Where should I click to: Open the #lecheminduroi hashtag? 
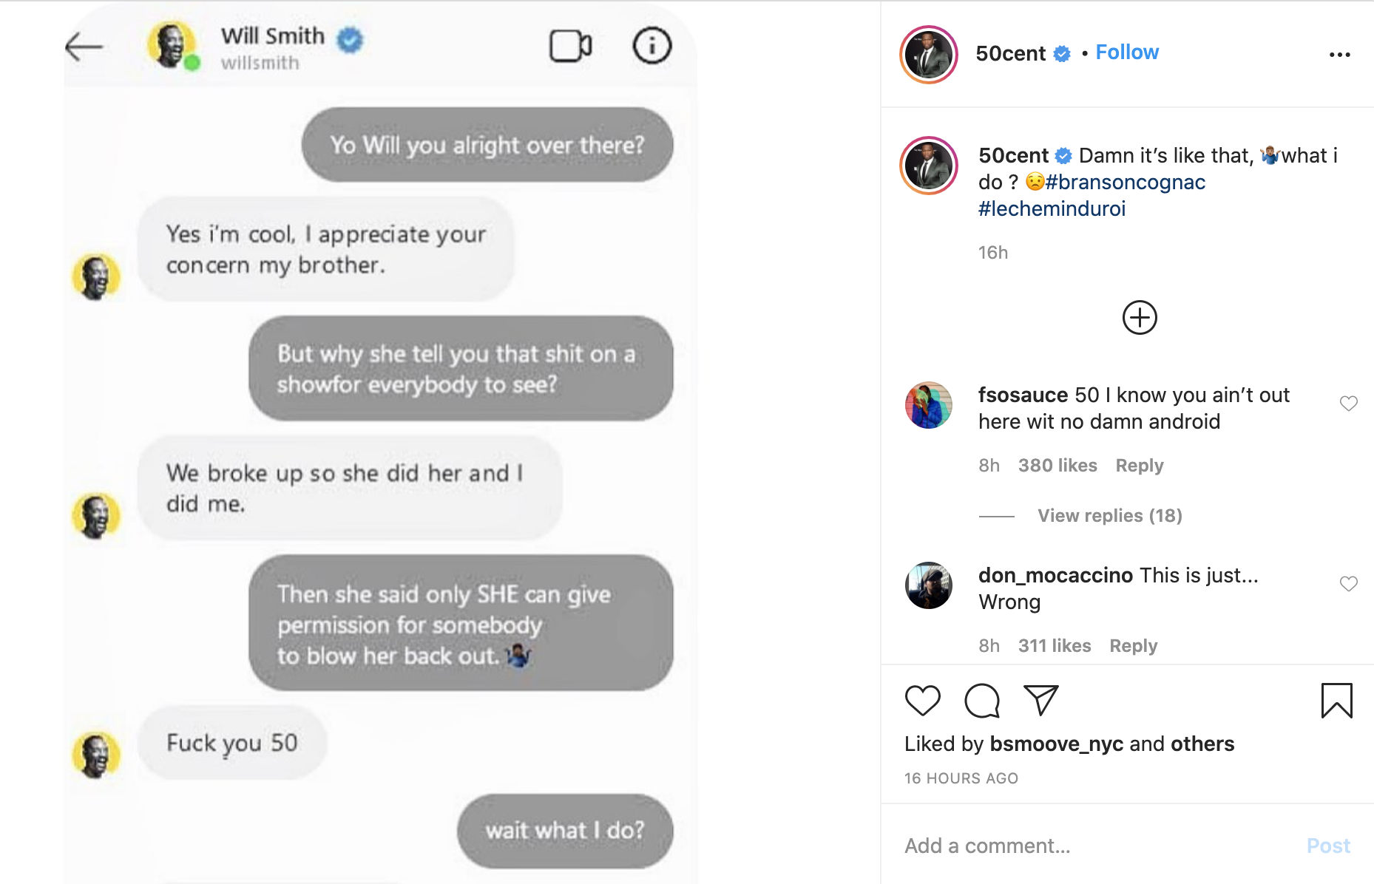coord(1052,209)
